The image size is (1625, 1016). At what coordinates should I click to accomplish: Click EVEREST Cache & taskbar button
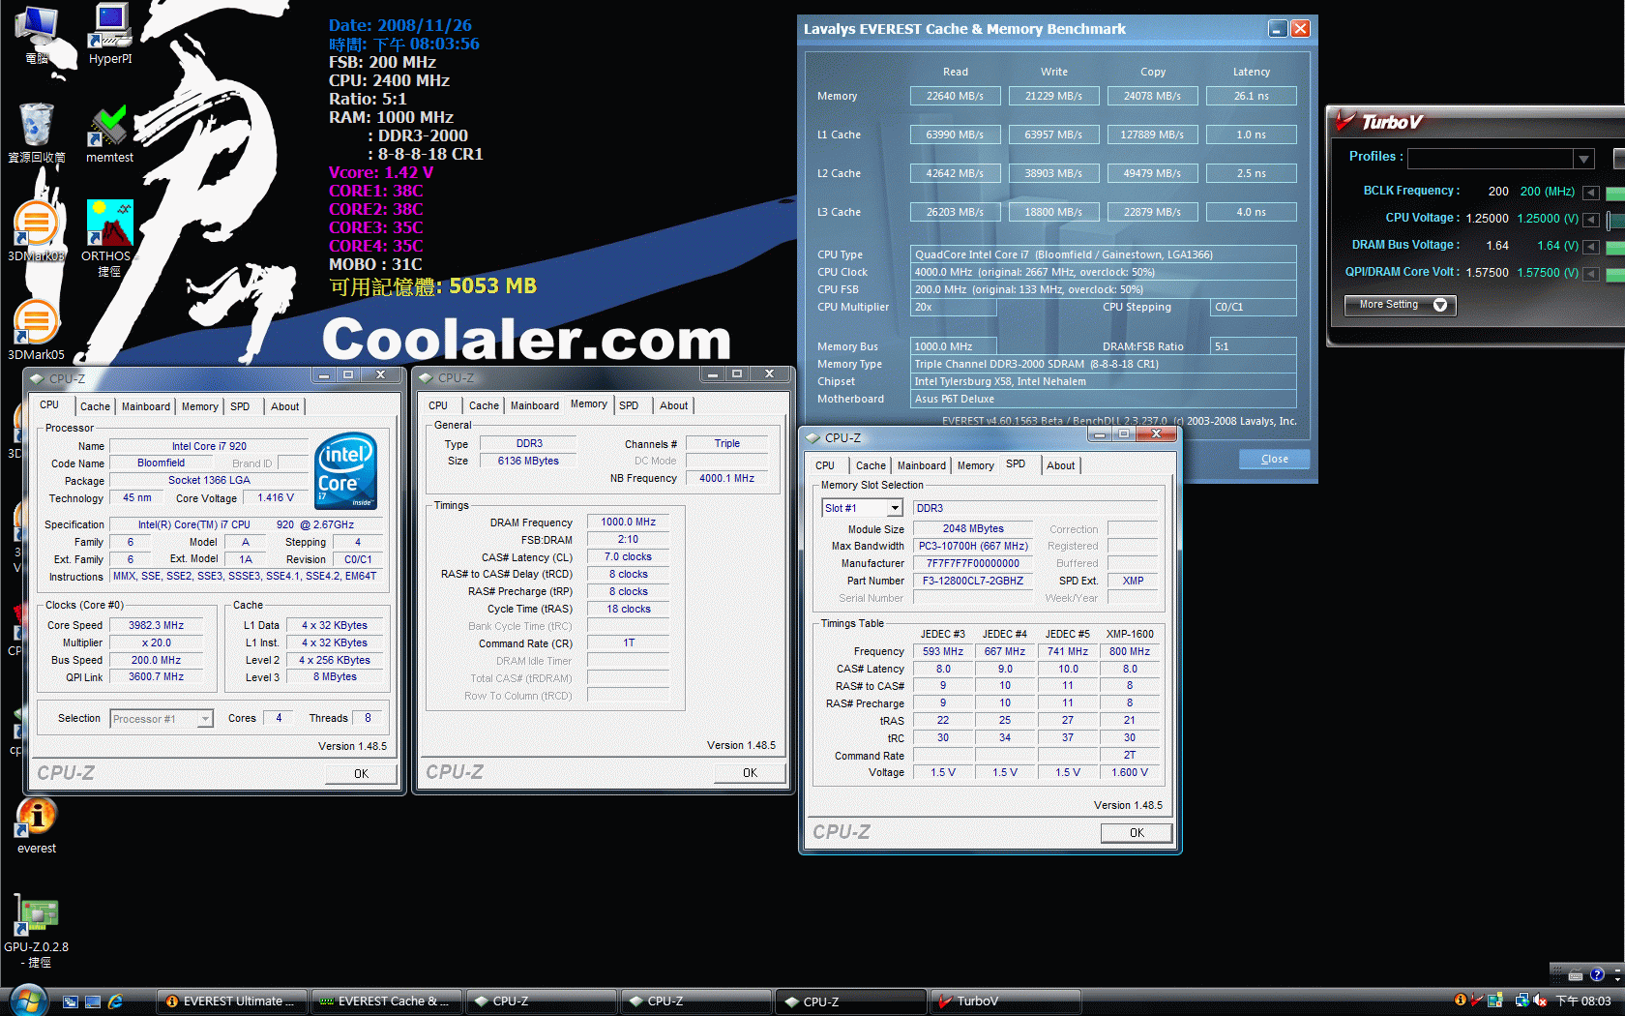pyautogui.click(x=387, y=1001)
